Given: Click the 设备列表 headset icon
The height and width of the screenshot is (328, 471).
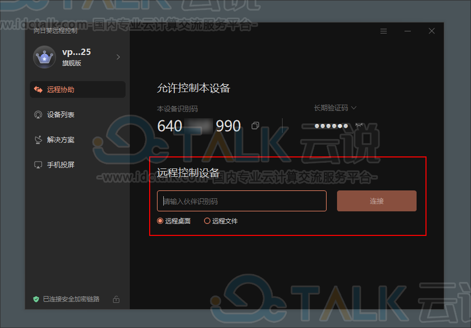Looking at the screenshot, I should 38,115.
